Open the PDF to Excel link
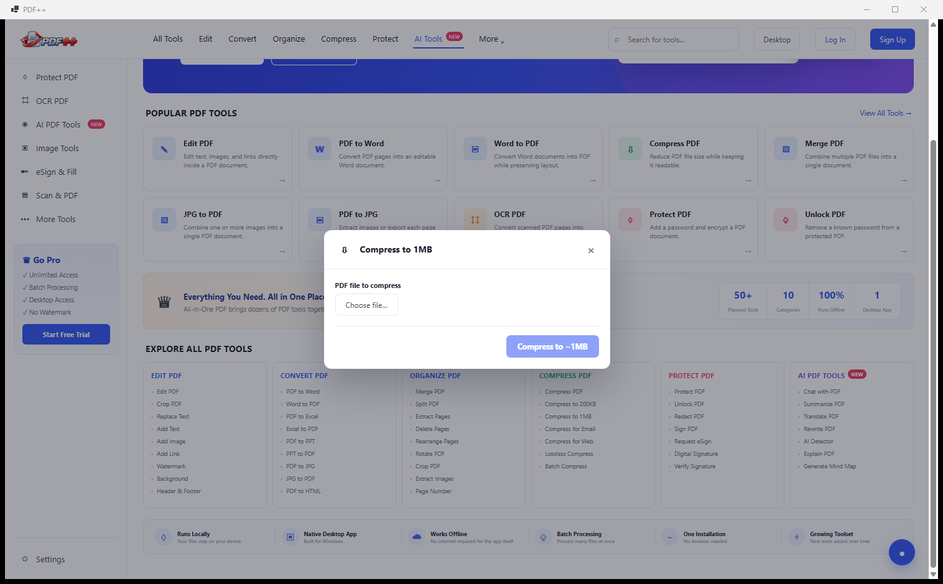 (302, 417)
